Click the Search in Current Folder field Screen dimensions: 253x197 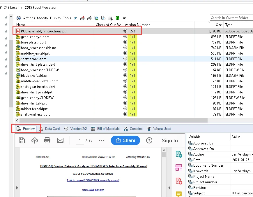[231, 18]
